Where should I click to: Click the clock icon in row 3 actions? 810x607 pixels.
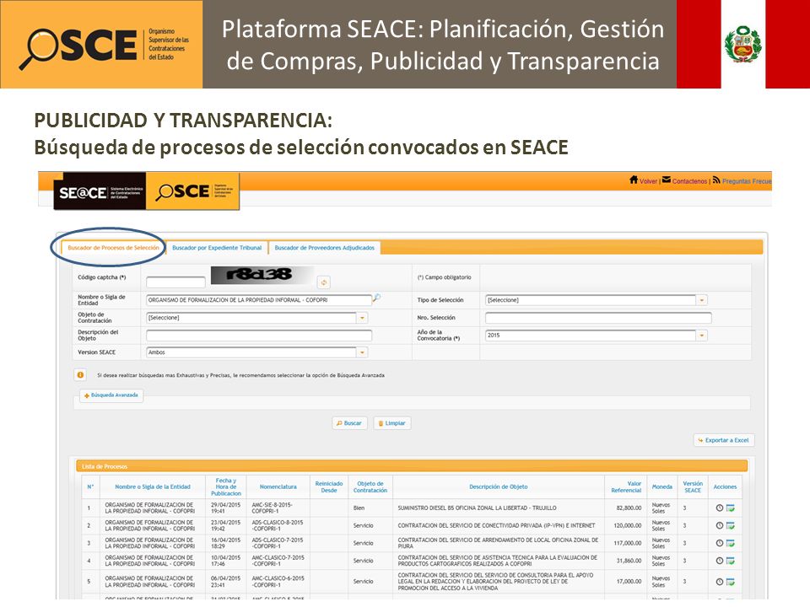click(719, 543)
